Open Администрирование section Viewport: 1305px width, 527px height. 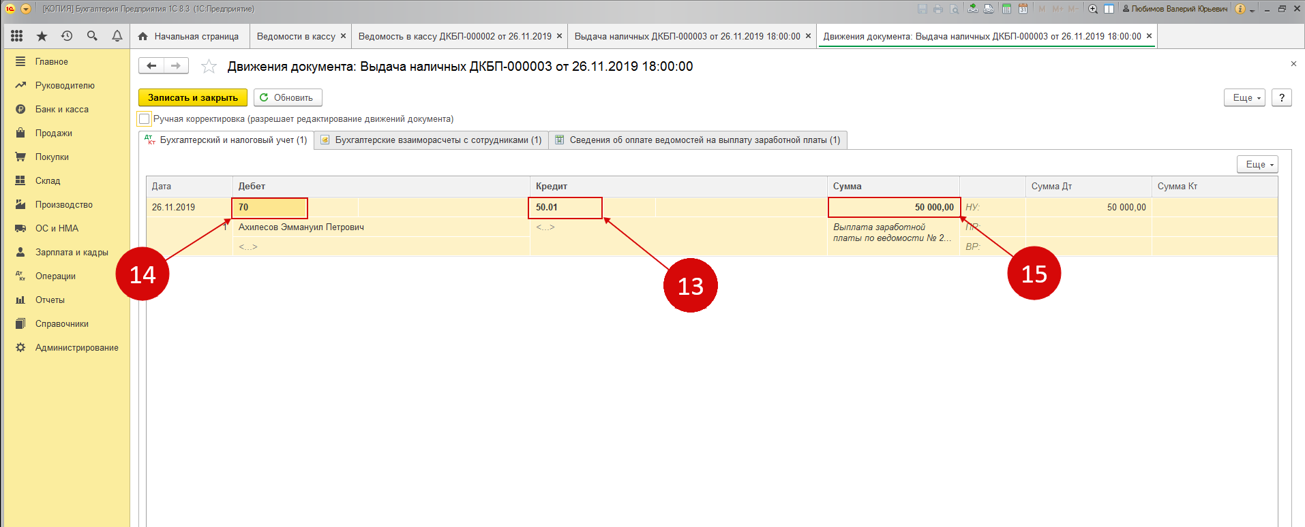point(65,347)
